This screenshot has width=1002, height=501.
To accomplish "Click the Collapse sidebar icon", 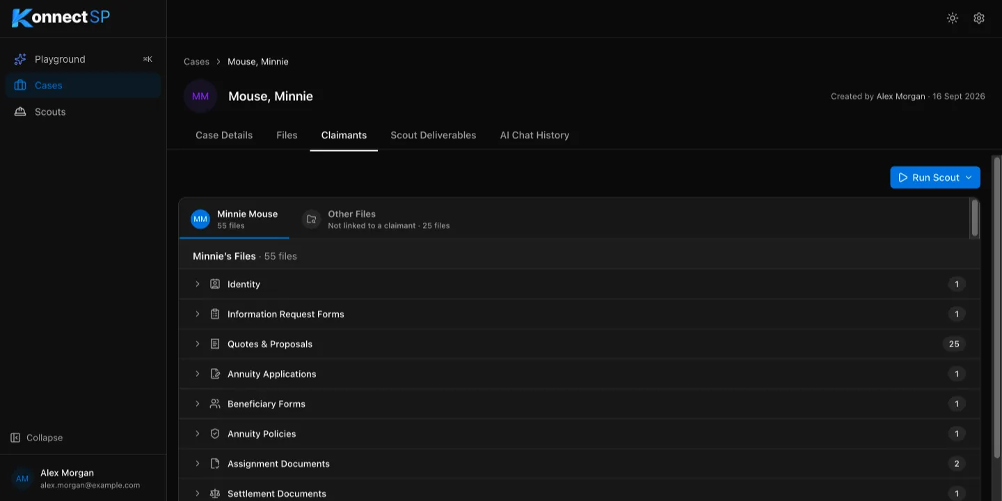I will point(15,438).
